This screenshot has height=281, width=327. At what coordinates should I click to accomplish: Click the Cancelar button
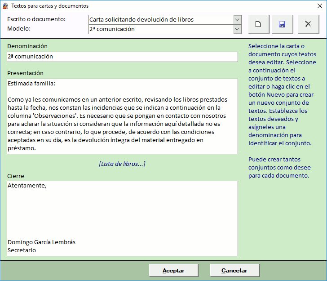click(234, 271)
